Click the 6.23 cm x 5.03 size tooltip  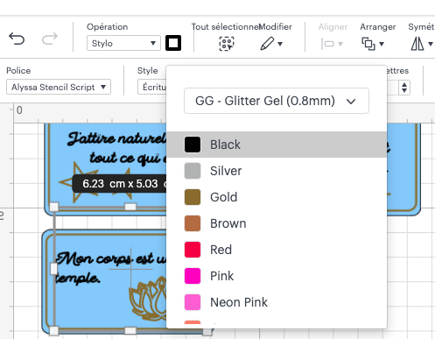tap(120, 184)
